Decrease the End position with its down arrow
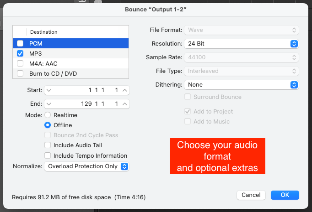 click(49, 104)
